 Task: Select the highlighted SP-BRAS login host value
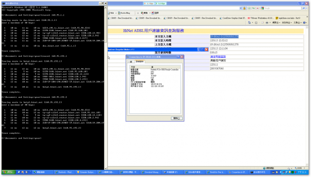click(225, 36)
